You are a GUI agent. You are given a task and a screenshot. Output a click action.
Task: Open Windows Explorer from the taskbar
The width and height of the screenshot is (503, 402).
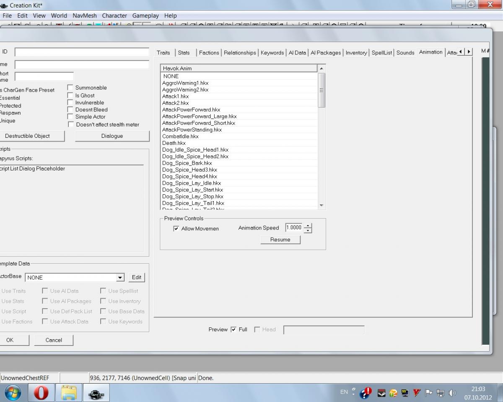[x=69, y=393]
